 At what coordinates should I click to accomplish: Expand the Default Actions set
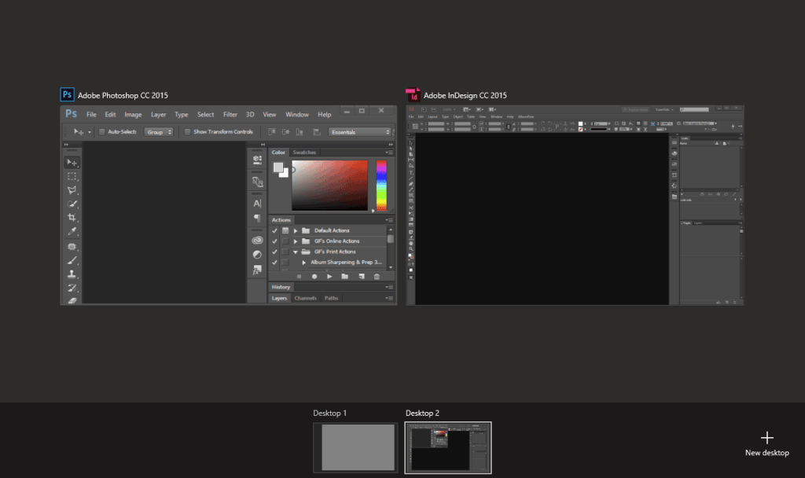pos(296,230)
